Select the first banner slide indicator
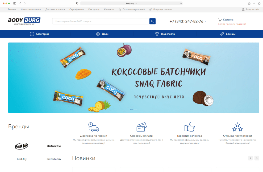This screenshot has height=172, width=263. 132,109
